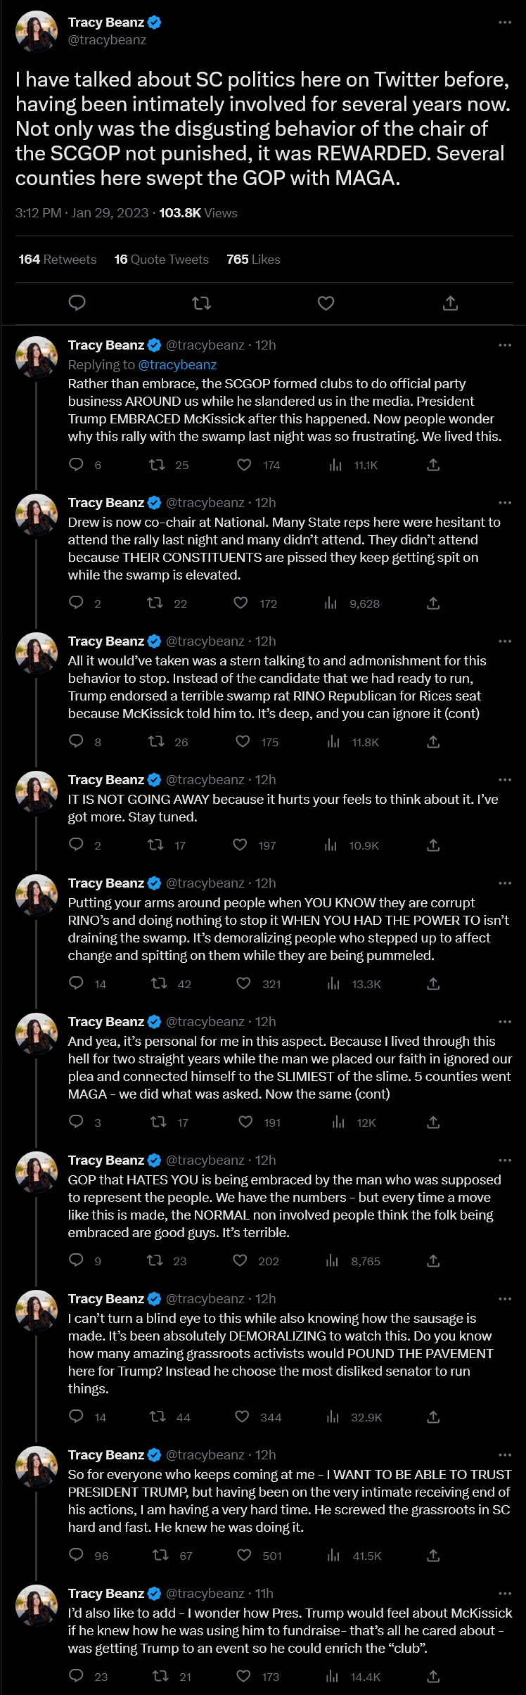This screenshot has width=526, height=1695.
Task: Reply to the main SCGOP tweet
Action: [77, 303]
